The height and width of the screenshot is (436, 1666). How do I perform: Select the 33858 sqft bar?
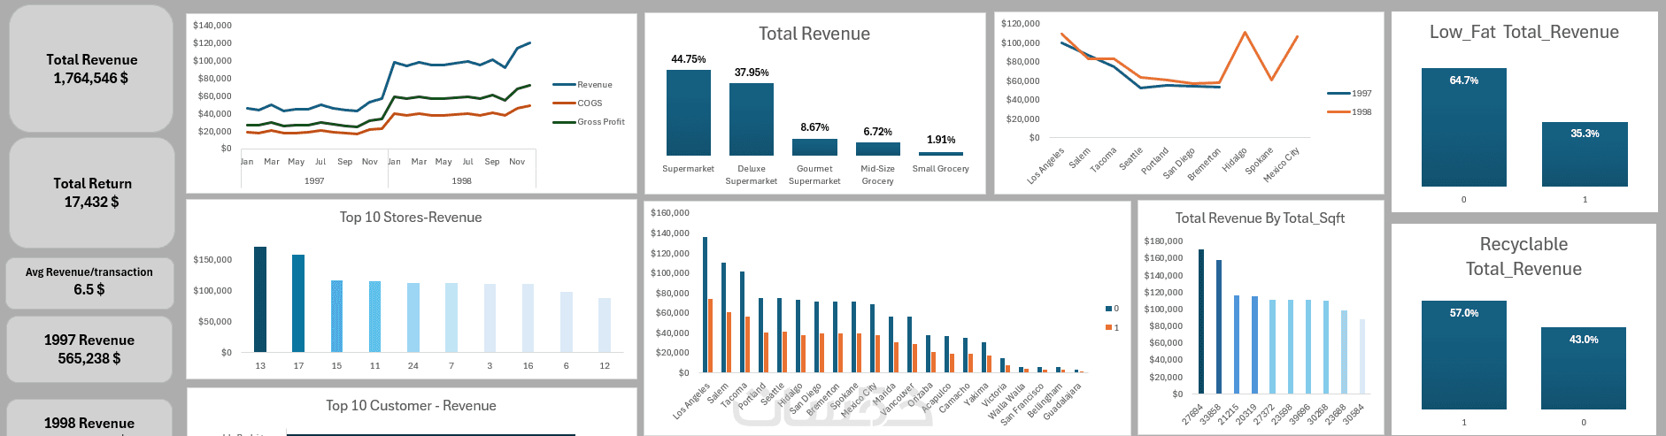tap(1219, 326)
